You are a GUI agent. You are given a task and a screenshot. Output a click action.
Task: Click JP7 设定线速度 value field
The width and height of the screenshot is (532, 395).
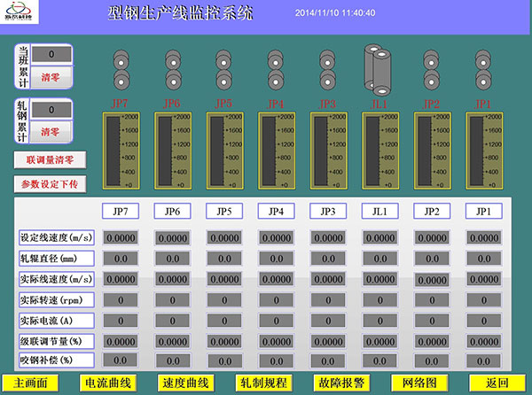pyautogui.click(x=121, y=237)
